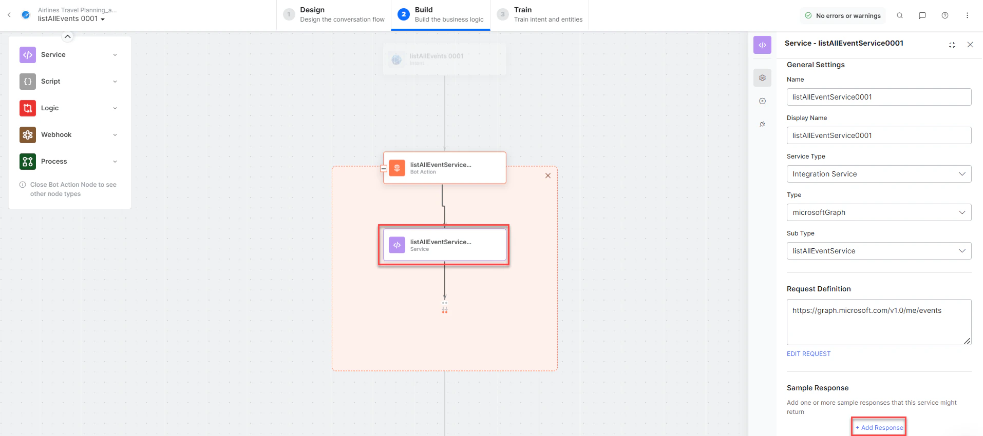The height and width of the screenshot is (436, 983).
Task: Open the Sub Type listAllEventService dropdown
Action: tap(879, 251)
